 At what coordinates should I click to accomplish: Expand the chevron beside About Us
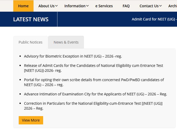(x=57, y=6)
